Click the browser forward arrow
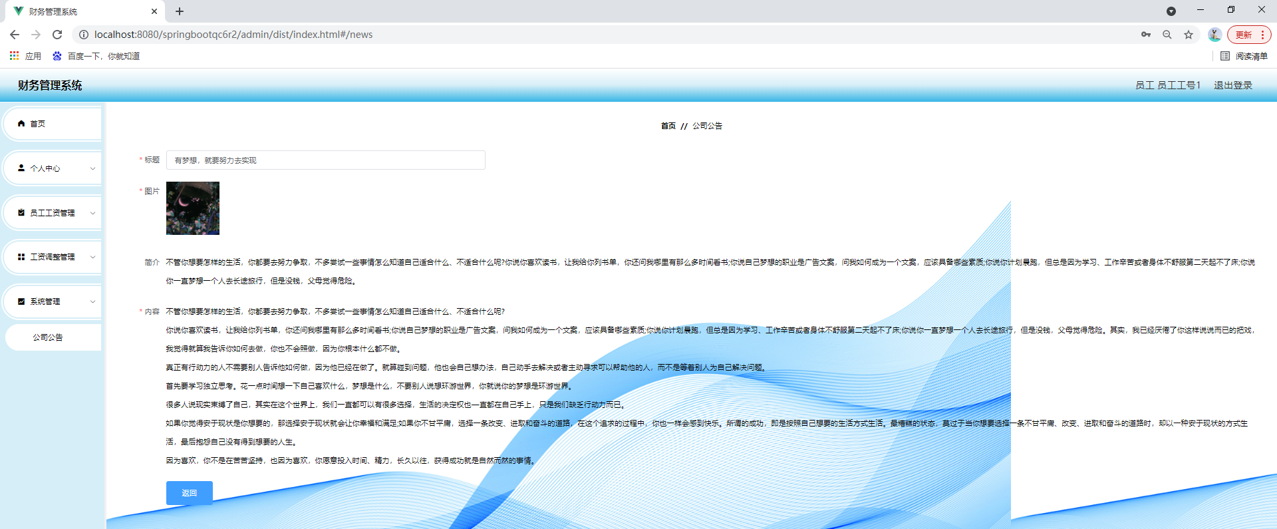Screen dimensions: 1277x529 (x=36, y=35)
